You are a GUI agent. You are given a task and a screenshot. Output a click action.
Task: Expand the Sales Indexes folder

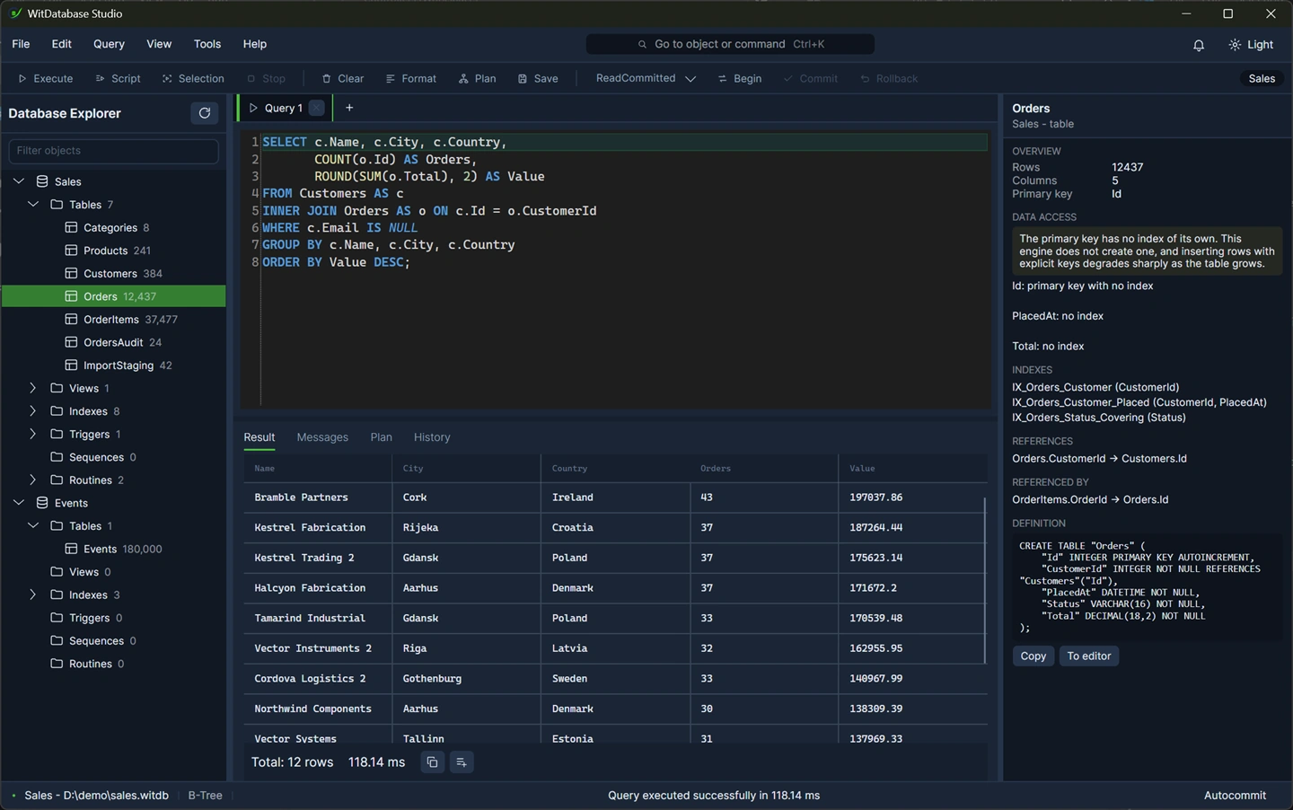click(33, 411)
